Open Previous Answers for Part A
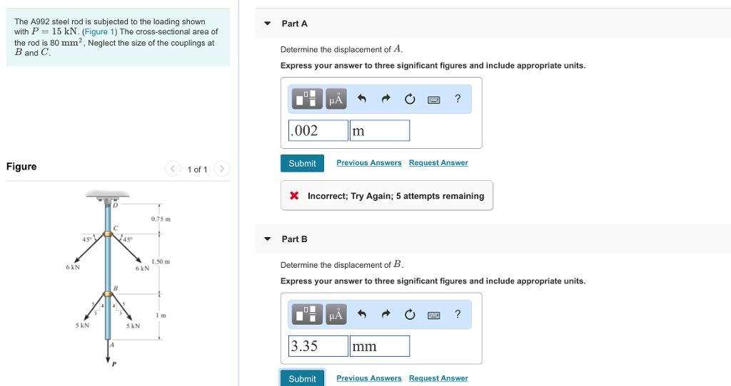 pos(369,163)
